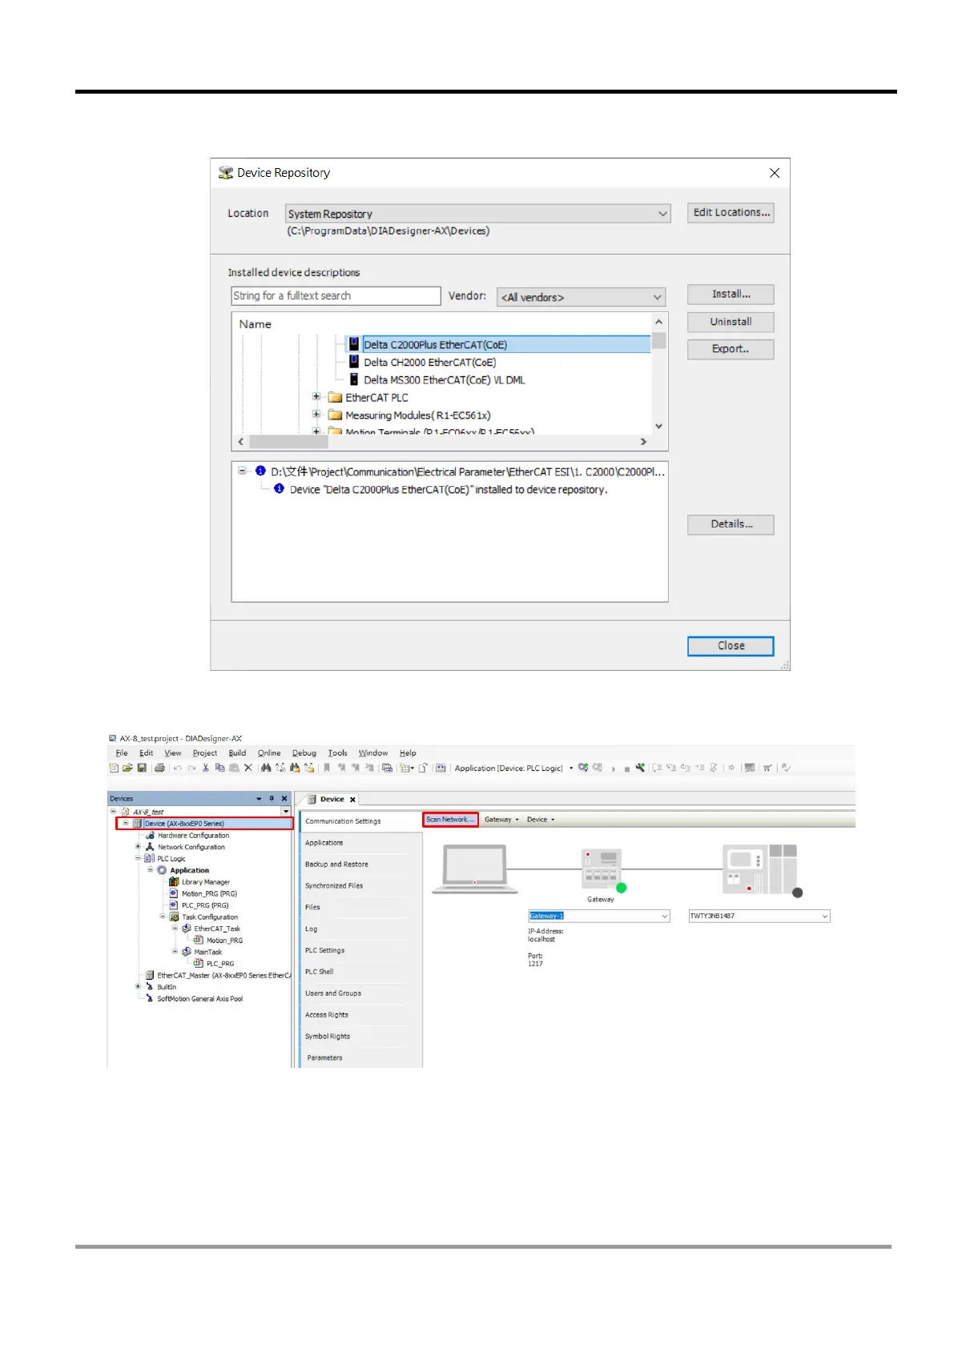Click the BuiltIn robot-arm icon

[x=150, y=987]
